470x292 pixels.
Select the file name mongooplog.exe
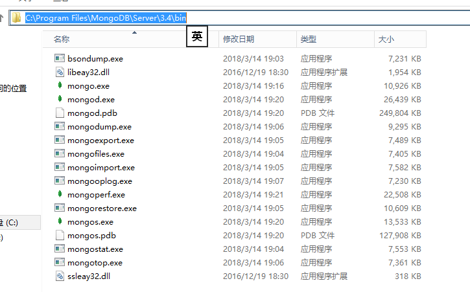coord(100,181)
